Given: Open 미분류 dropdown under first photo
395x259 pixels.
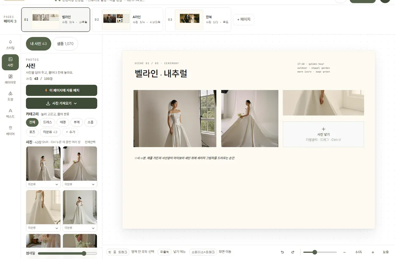Looking at the screenshot, I should pyautogui.click(x=43, y=184).
